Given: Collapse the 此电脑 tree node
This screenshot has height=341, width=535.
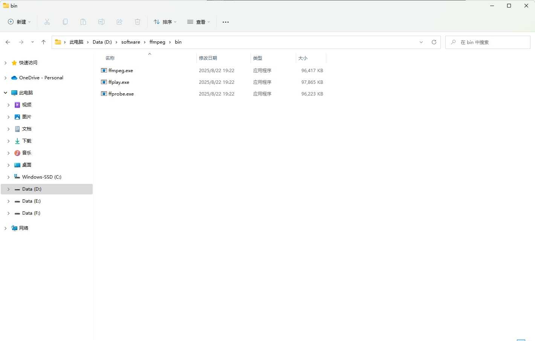Looking at the screenshot, I should tap(6, 92).
